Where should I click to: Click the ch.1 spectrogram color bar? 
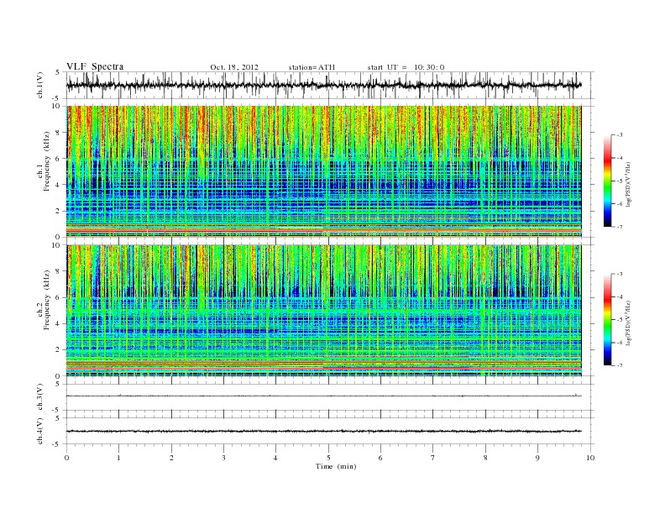point(607,181)
